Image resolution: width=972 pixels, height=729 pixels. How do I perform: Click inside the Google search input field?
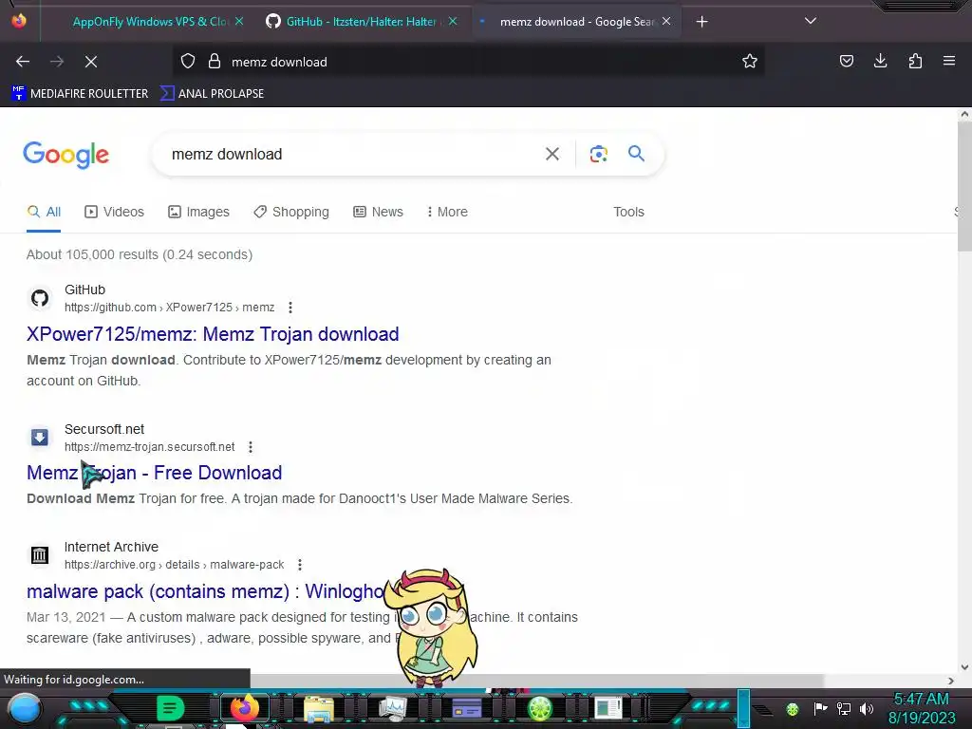click(x=350, y=154)
